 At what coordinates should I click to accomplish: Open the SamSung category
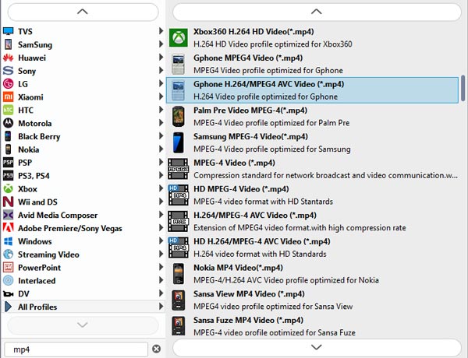(83, 44)
